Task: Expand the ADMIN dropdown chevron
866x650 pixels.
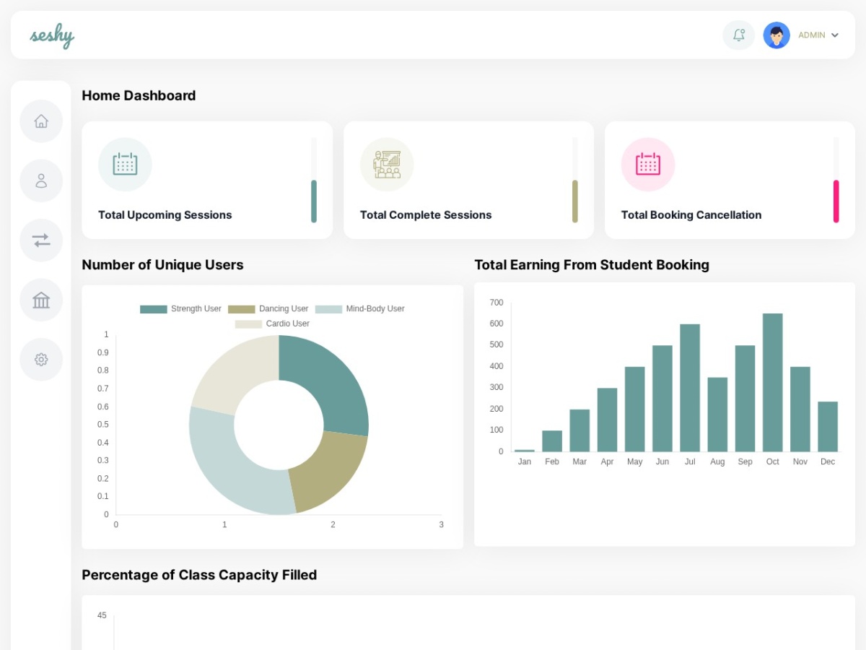Action: pyautogui.click(x=835, y=35)
